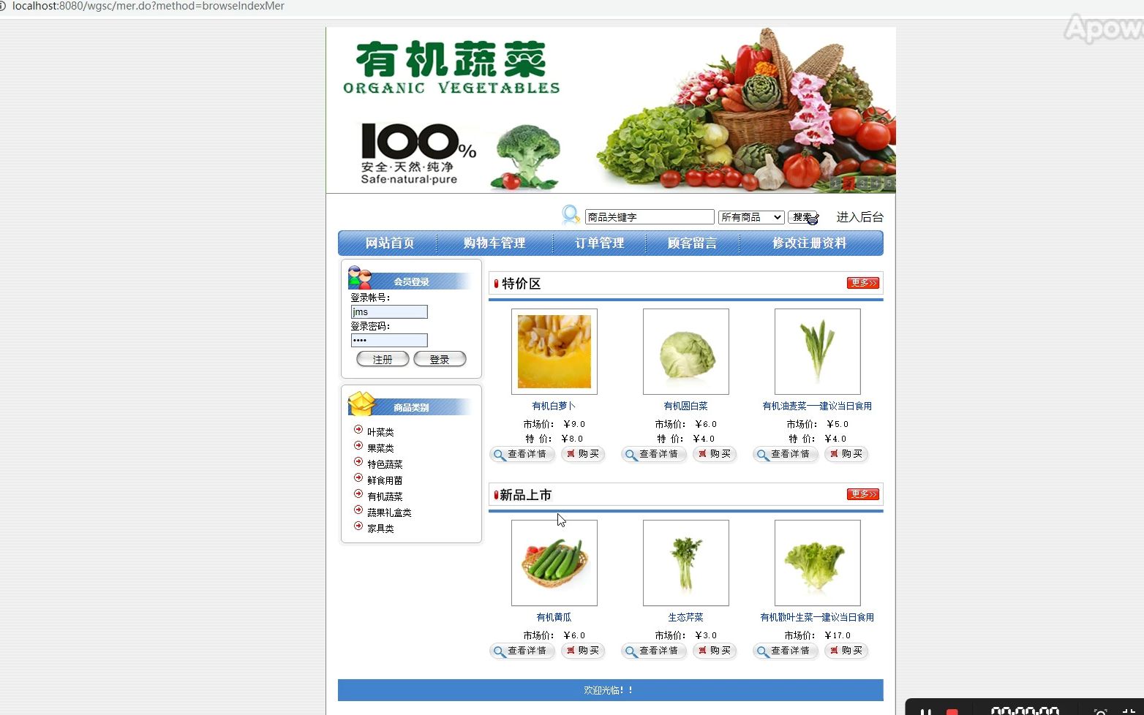Click the bullet icon next to 叶菜类
The image size is (1144, 715).
358,430
